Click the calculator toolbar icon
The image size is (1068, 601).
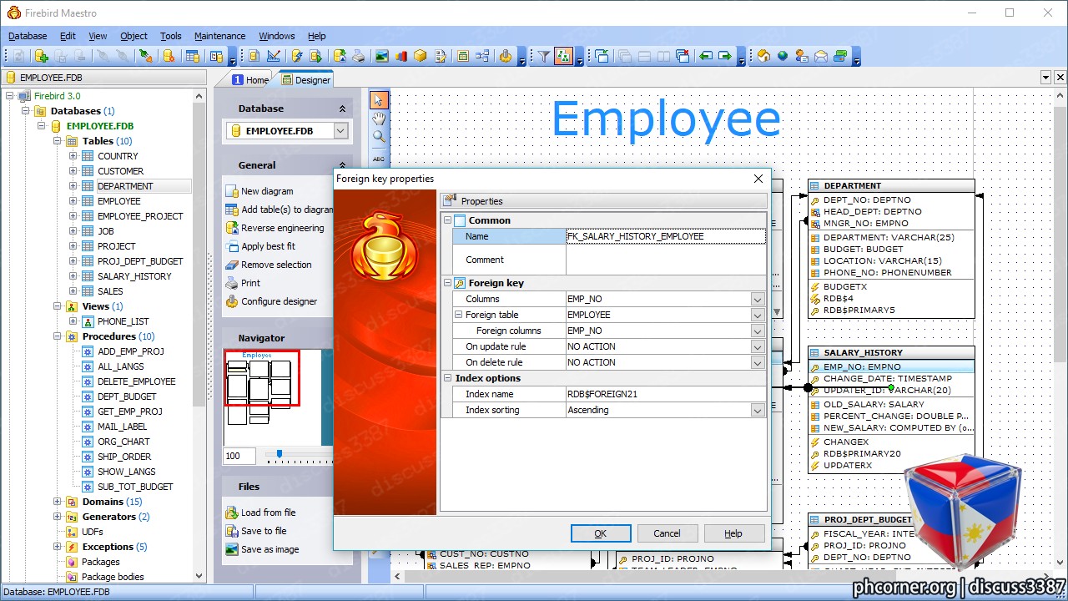(463, 56)
